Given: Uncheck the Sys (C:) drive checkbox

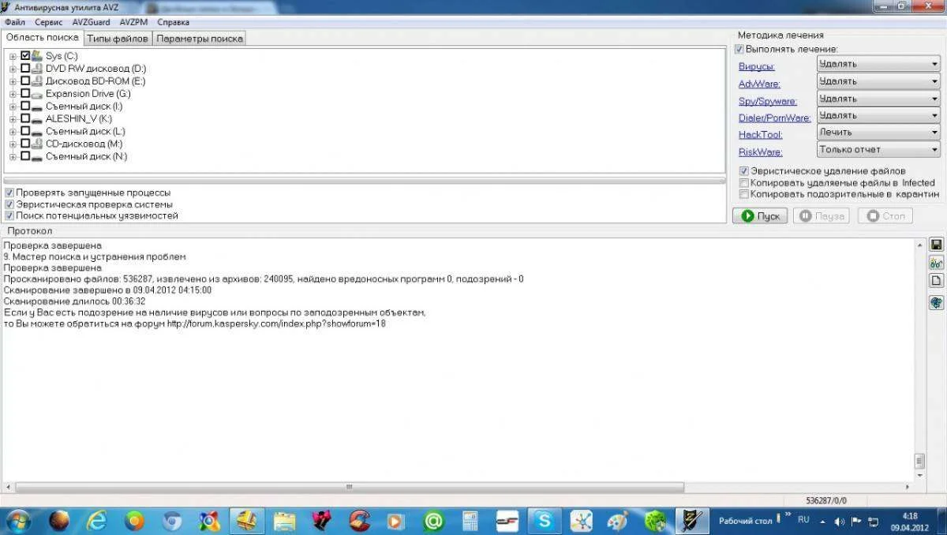Looking at the screenshot, I should pos(25,56).
